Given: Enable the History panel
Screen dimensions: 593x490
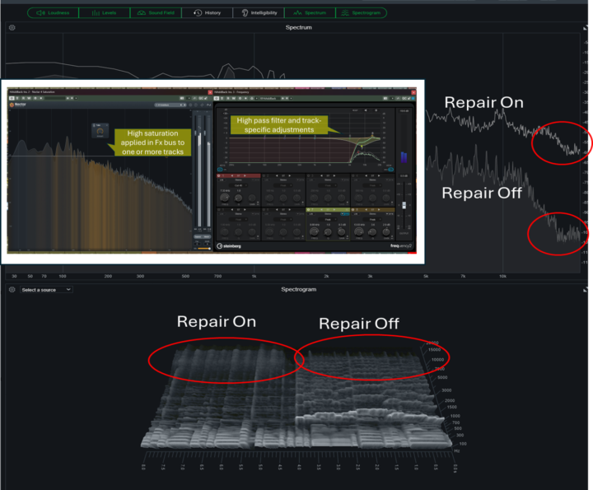Looking at the screenshot, I should point(208,13).
